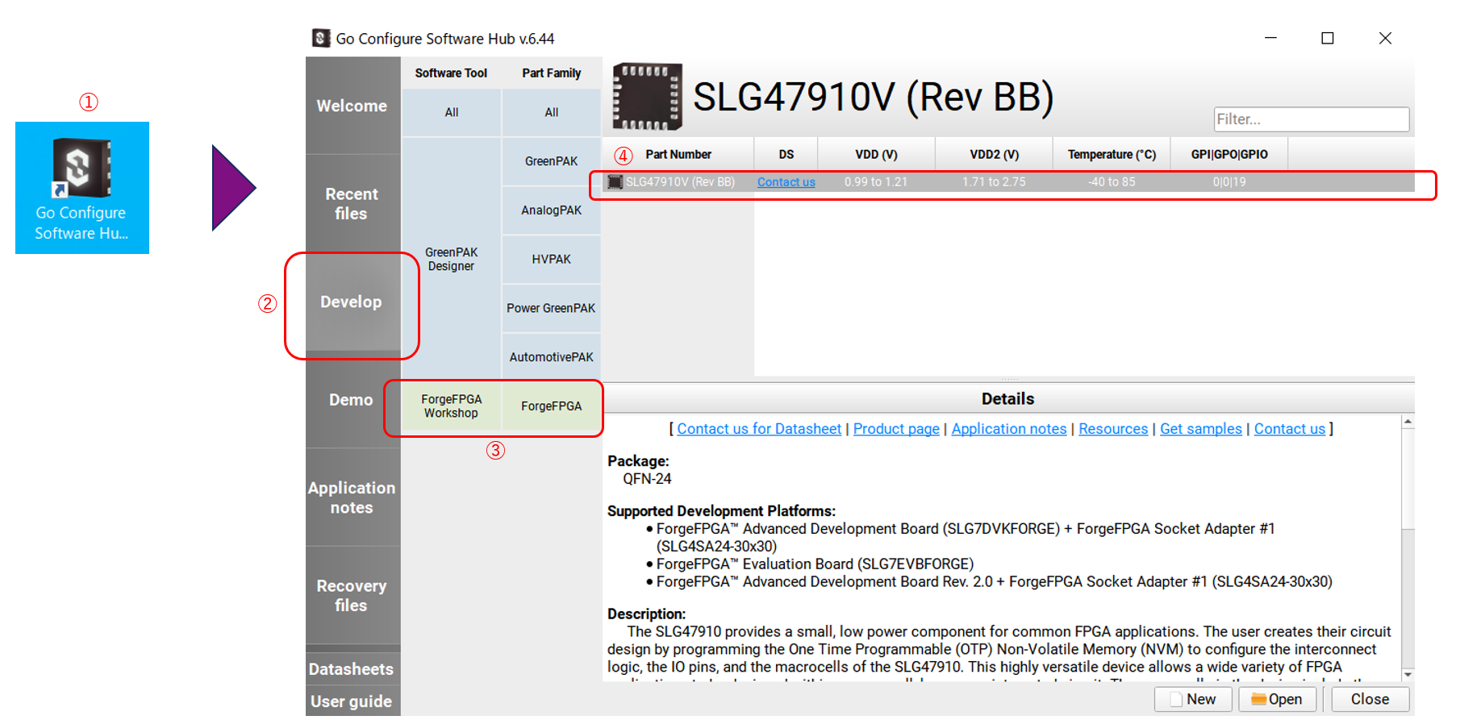Maximize the Go Configure Software Hub window
1460x720 pixels.
point(1328,38)
